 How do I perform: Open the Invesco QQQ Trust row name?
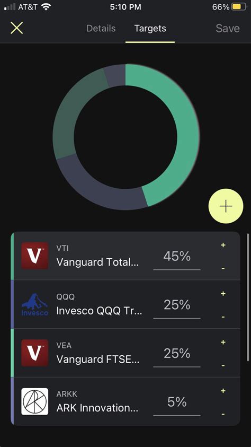(99, 311)
